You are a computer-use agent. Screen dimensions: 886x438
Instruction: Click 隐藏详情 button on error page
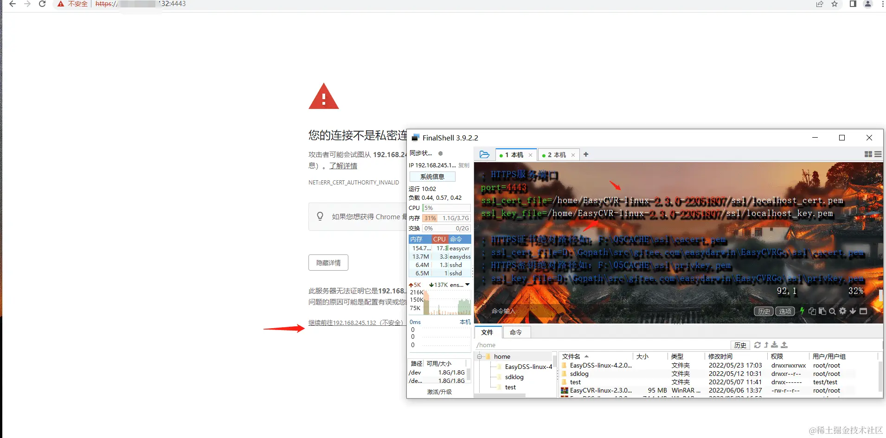point(328,263)
